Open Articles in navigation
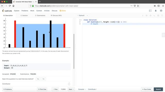 pos(47,11)
